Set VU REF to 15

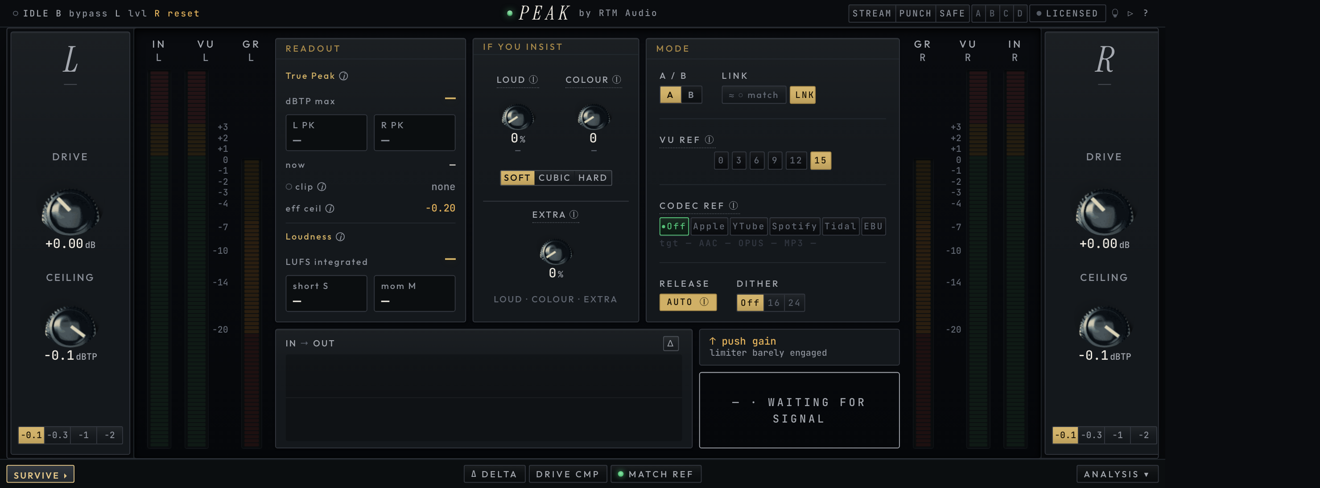pyautogui.click(x=820, y=160)
